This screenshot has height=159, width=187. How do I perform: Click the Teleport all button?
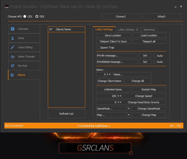149,41
